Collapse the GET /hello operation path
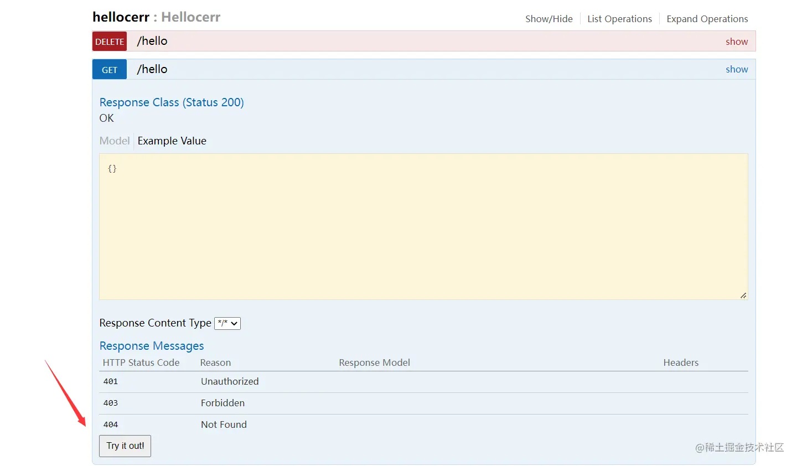 click(152, 69)
